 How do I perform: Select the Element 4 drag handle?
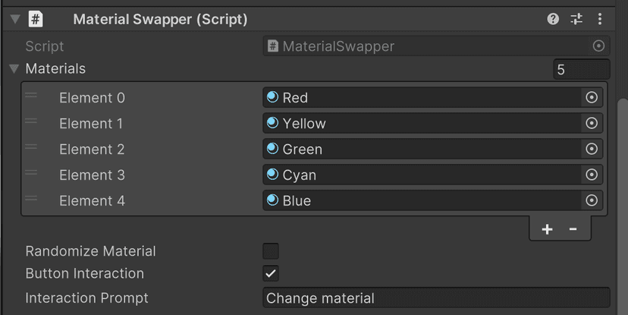(x=31, y=199)
